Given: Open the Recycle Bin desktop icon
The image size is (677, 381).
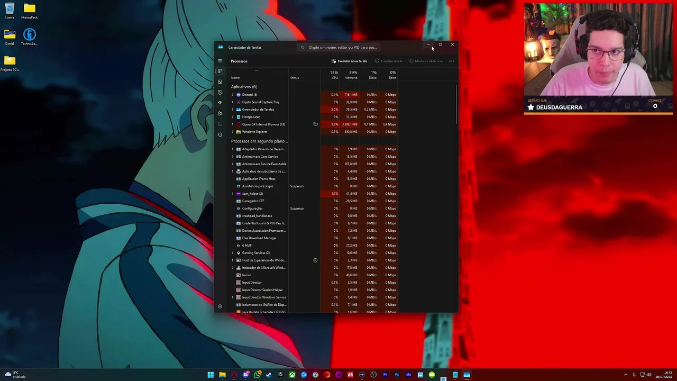Looking at the screenshot, I should 10,11.
